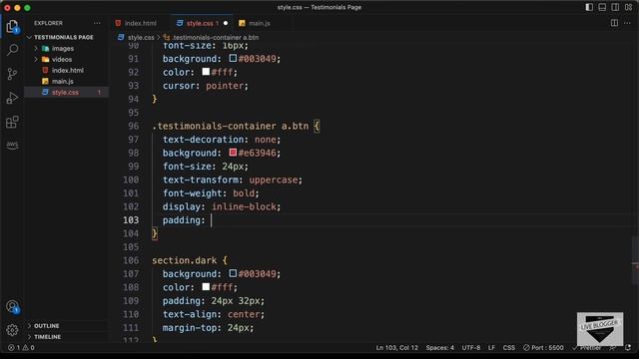Click Spaces: 4 indentation setting

tap(439, 348)
